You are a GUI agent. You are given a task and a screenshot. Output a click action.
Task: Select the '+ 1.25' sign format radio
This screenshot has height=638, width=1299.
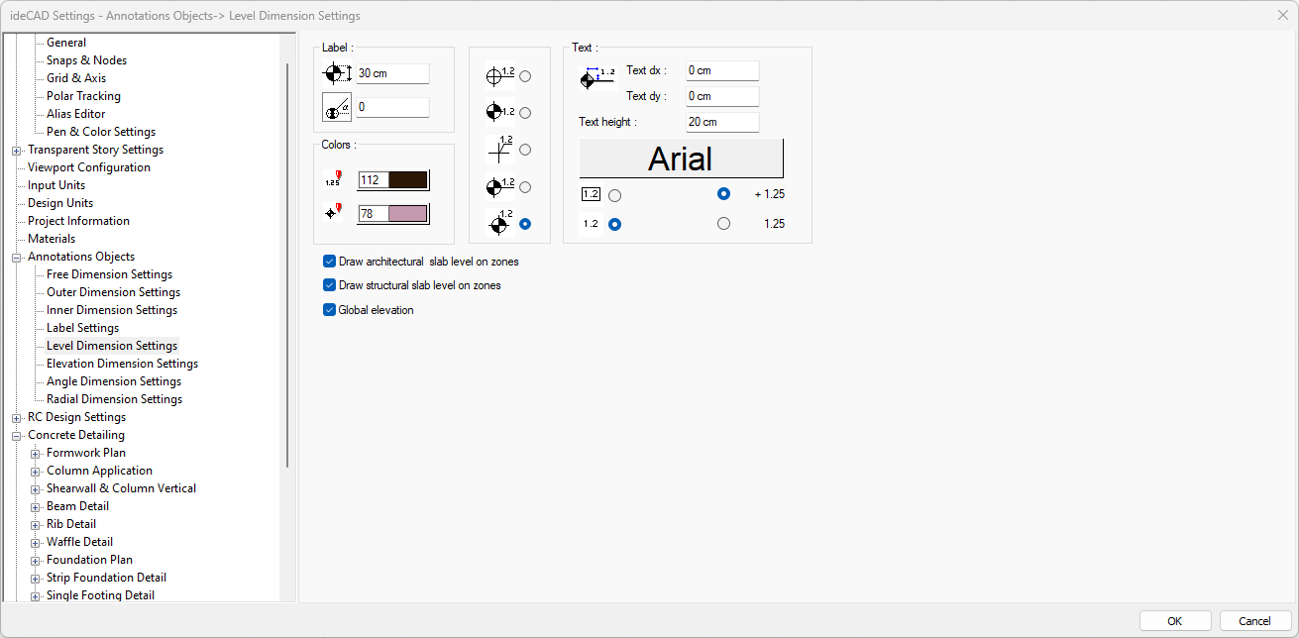tap(723, 194)
